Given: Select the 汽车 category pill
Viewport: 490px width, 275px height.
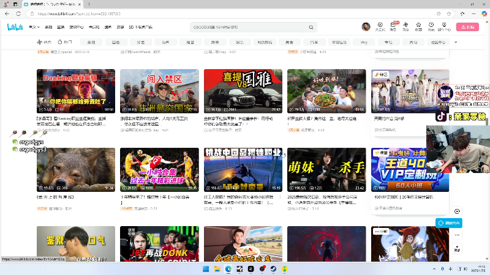Looking at the screenshot, I should [x=314, y=42].
